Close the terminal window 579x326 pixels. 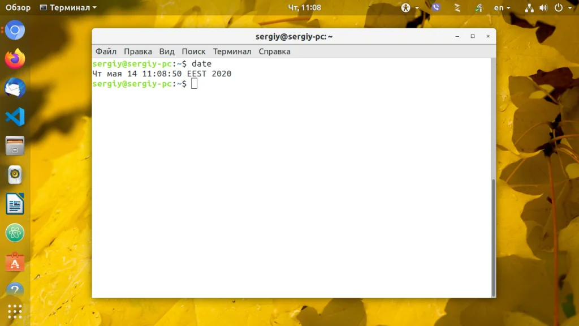(x=488, y=36)
